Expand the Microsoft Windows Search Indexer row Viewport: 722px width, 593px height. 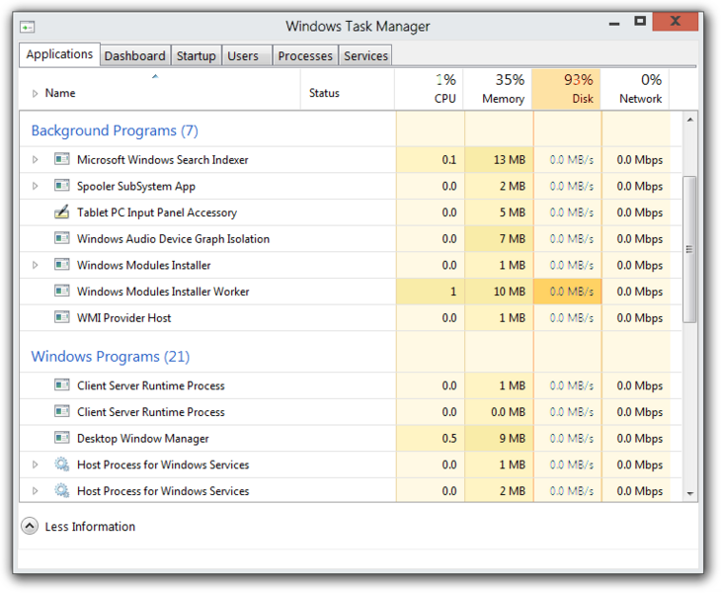click(36, 159)
